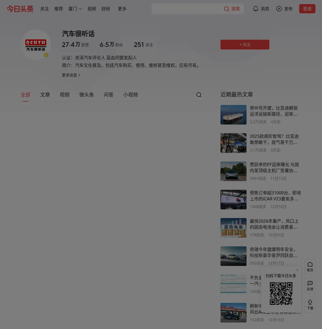Open article 常州号开拔，比亚迪解锁

(274, 111)
